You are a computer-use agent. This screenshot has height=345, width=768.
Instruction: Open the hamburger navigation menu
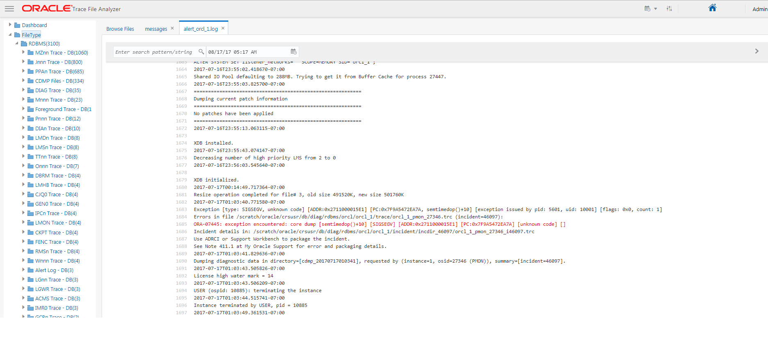pos(9,9)
